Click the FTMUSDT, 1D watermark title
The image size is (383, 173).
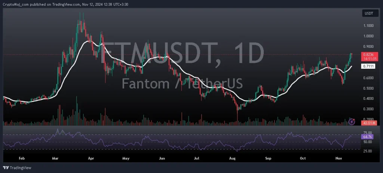click(x=183, y=53)
